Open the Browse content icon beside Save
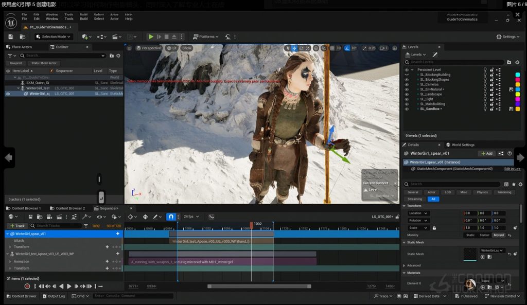 click(x=23, y=37)
